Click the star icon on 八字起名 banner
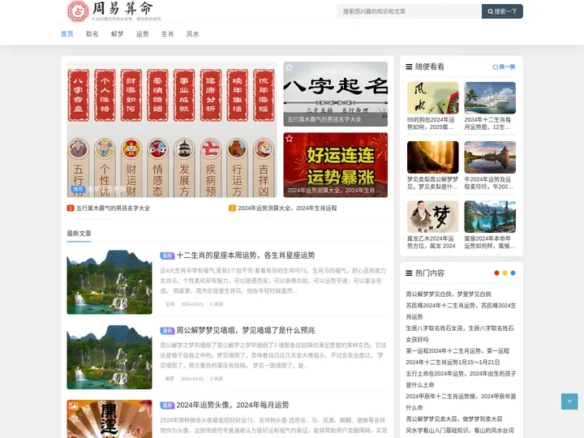The image size is (584, 438). point(289,67)
